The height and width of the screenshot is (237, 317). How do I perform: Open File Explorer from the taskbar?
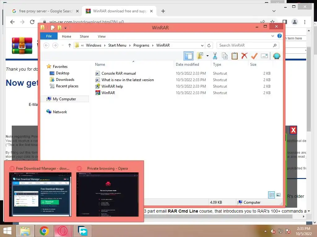pos(25,231)
